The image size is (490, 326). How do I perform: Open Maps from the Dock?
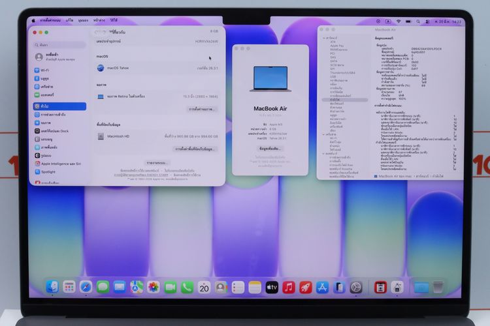pos(137,288)
